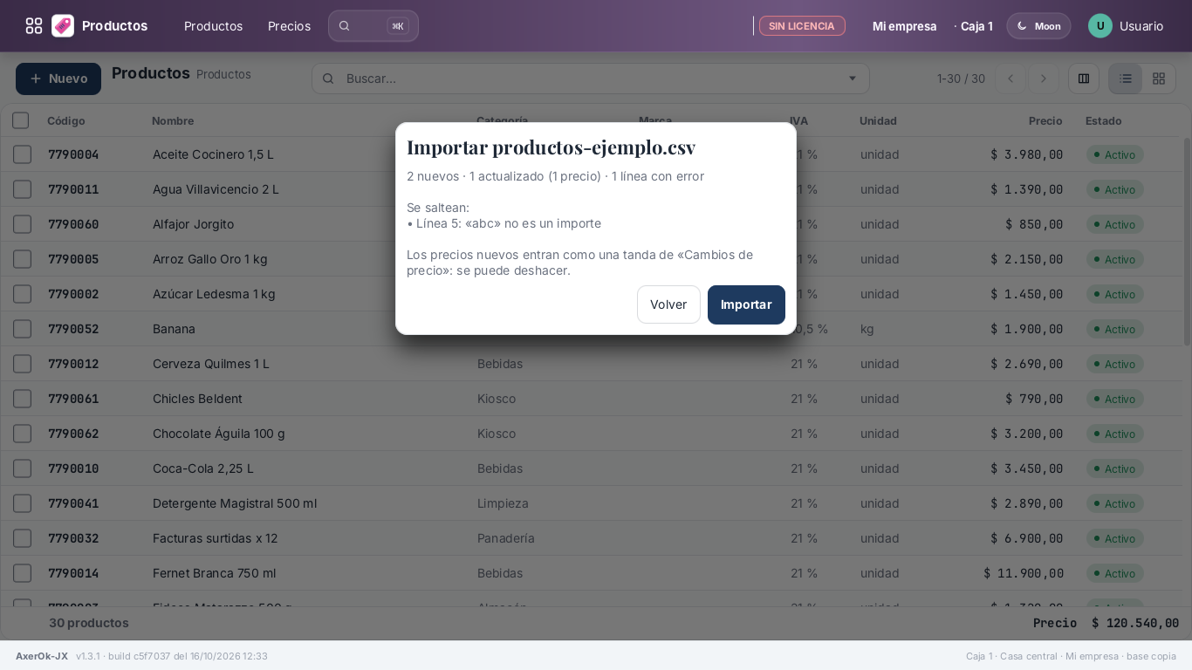This screenshot has height=670, width=1192.
Task: Open product Chocolate Águila 100 g
Action: click(x=219, y=434)
